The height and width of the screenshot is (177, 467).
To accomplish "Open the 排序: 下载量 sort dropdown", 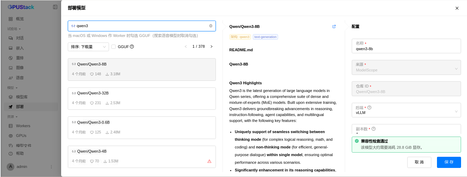I will (x=88, y=47).
